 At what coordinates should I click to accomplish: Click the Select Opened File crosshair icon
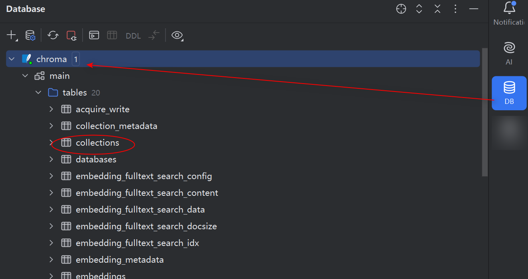401,9
